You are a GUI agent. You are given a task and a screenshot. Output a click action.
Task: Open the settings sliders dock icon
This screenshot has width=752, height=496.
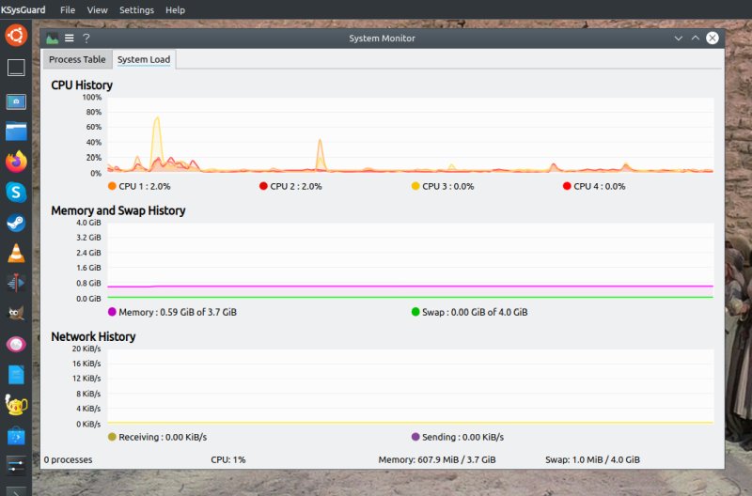(16, 465)
